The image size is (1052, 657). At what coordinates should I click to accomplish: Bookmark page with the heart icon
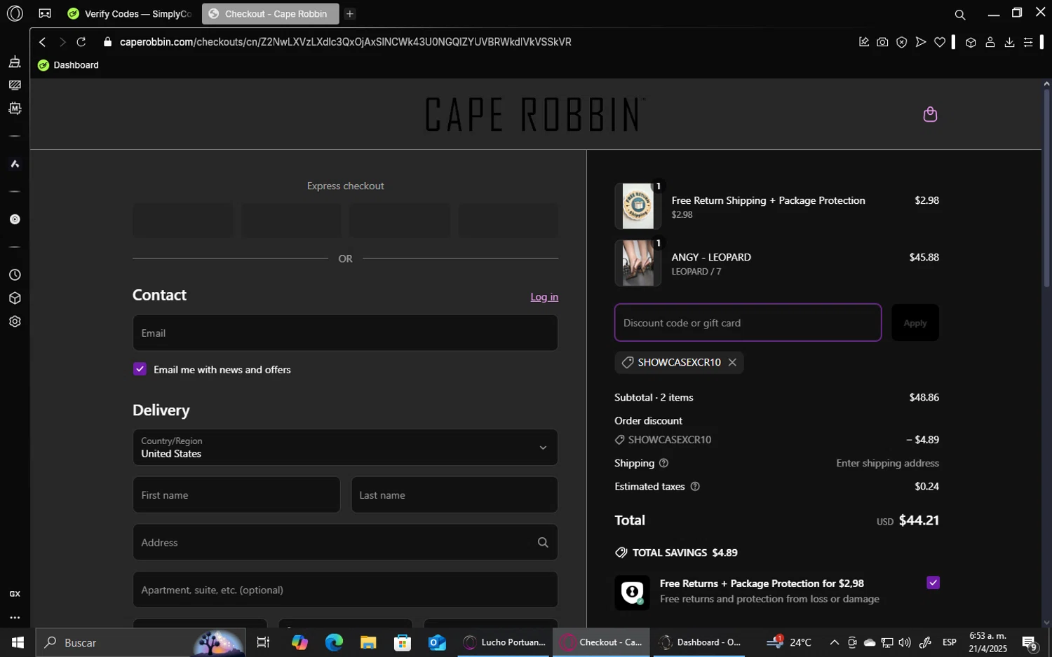(940, 42)
